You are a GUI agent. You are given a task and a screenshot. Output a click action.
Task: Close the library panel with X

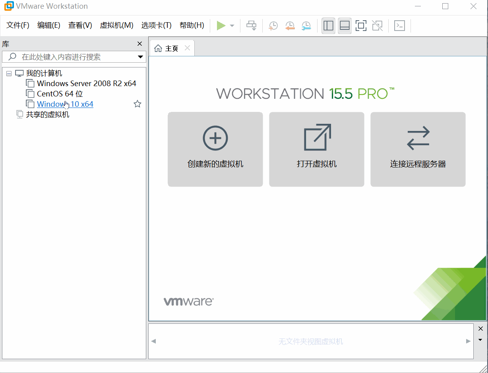click(x=139, y=44)
